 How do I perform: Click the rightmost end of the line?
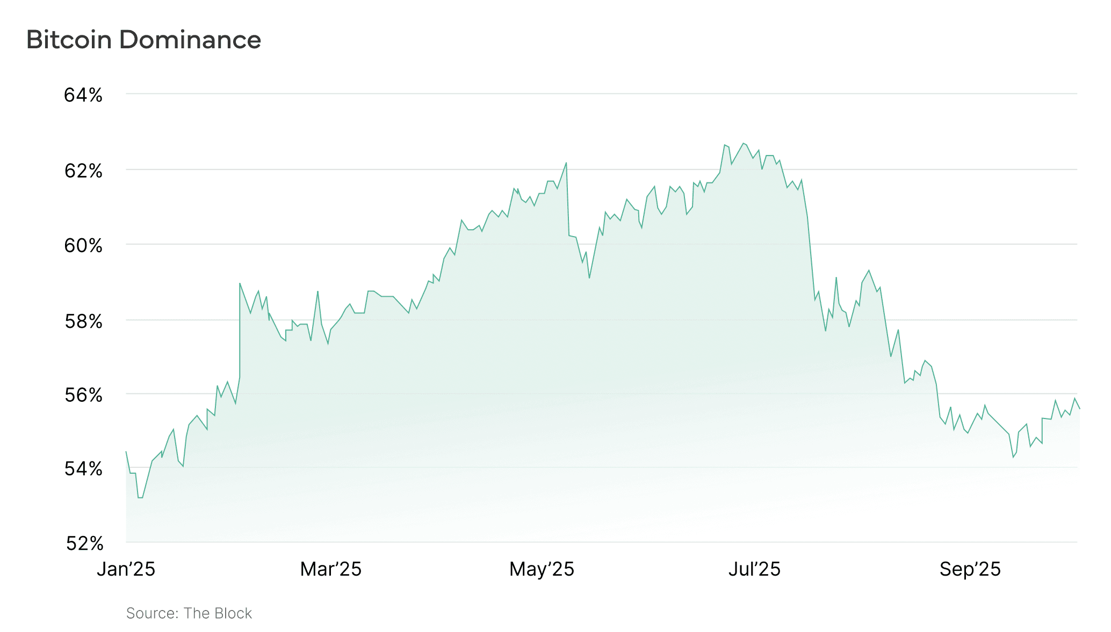click(1079, 409)
